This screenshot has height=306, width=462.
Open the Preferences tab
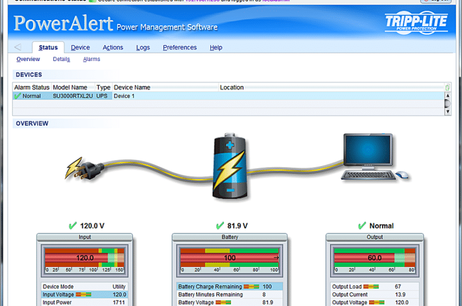[x=179, y=47]
